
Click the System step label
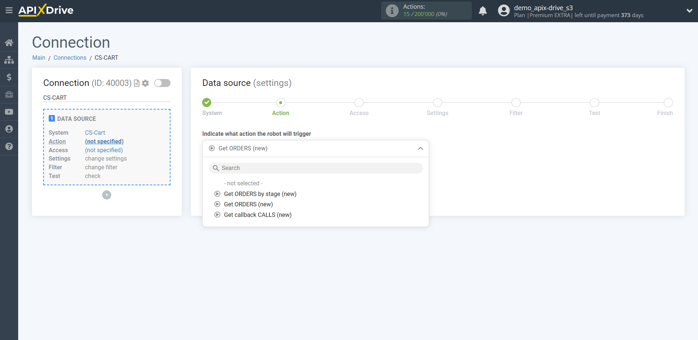pos(212,113)
